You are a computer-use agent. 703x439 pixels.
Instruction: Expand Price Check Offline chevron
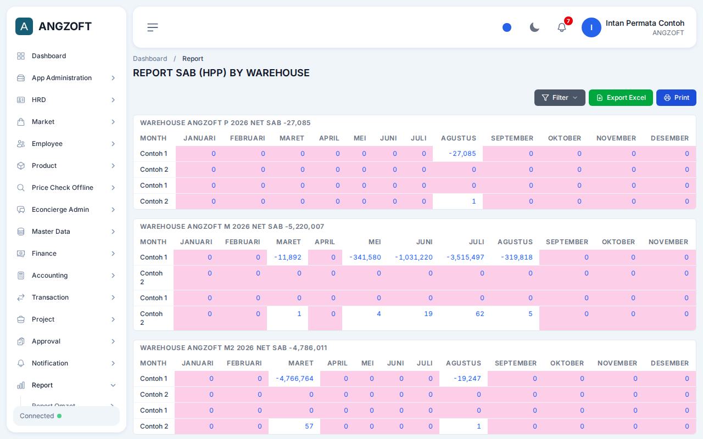click(x=113, y=188)
